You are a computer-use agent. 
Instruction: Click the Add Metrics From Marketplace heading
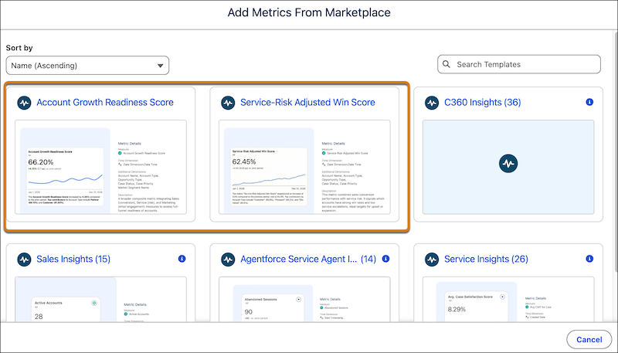(x=309, y=12)
